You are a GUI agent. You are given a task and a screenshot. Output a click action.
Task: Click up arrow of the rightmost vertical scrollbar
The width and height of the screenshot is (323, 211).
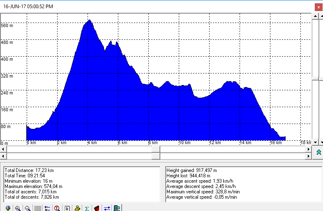(321, 15)
